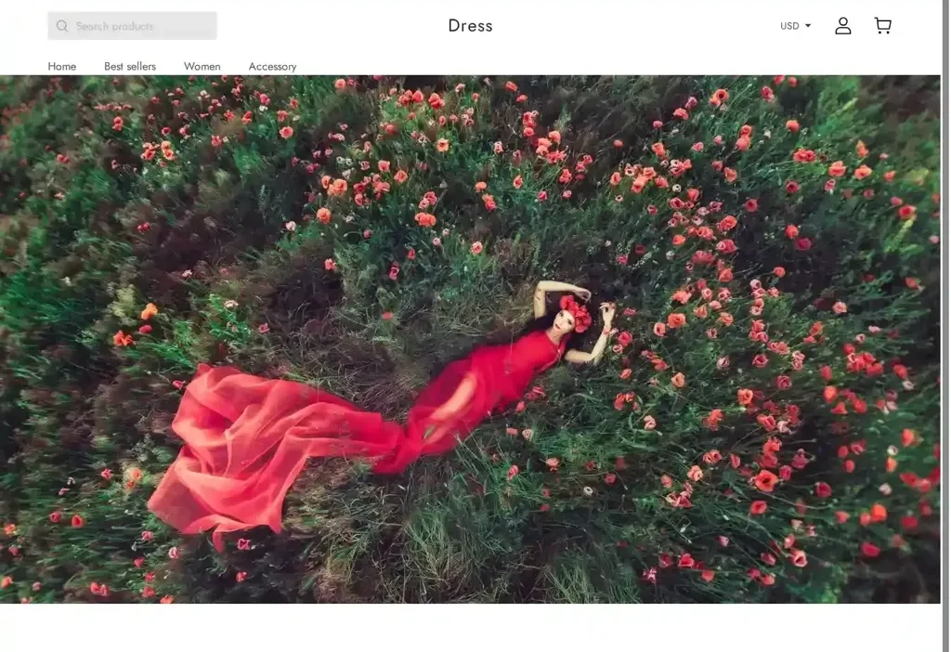Screen dimensions: 951x652
Task: Click the caret arrow beside USD
Action: 808,26
